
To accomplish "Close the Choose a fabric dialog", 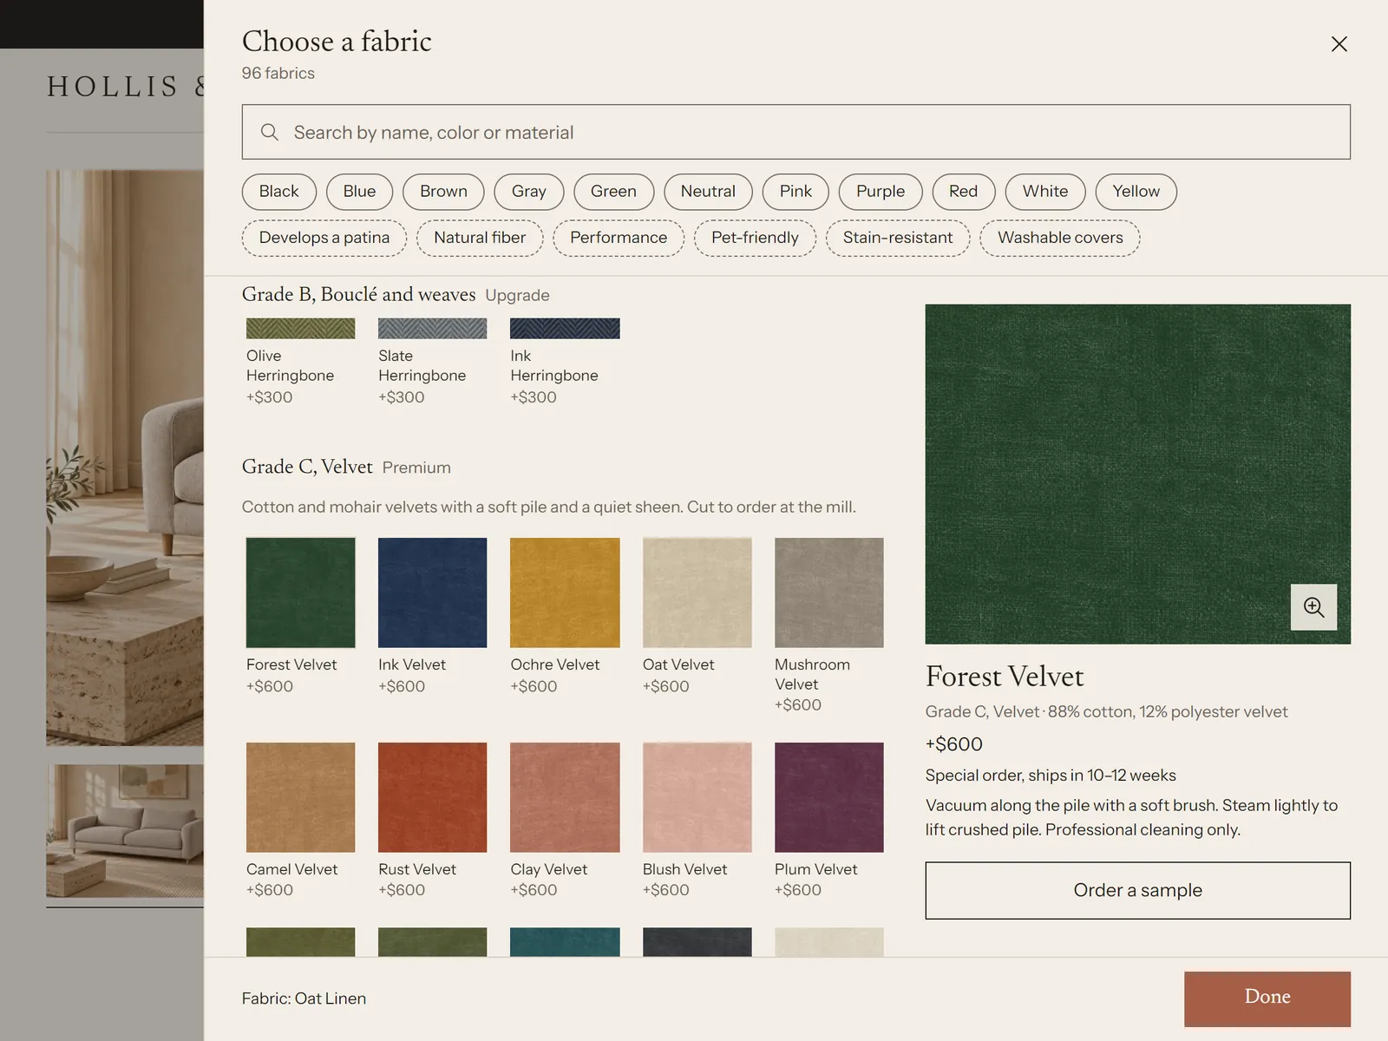I will pyautogui.click(x=1339, y=44).
